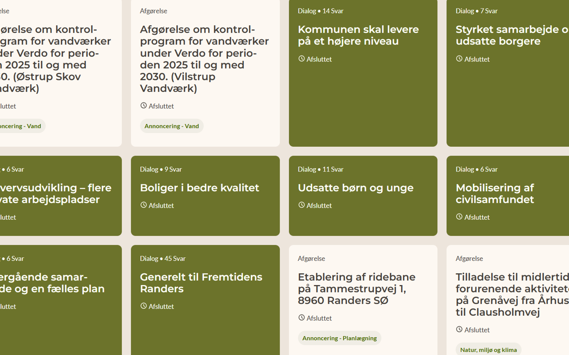
Task: Click clock icon under Mobilisering af civilsamfundet
Action: coord(459,217)
